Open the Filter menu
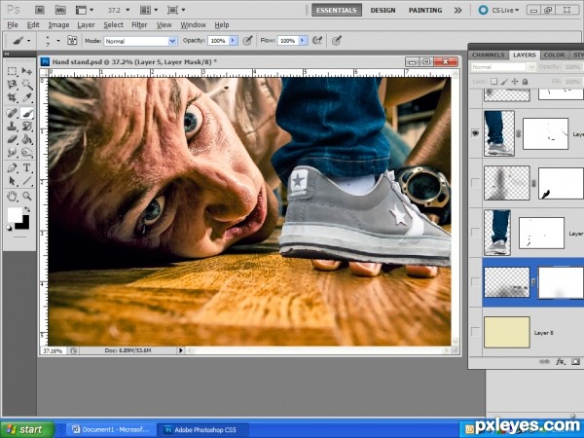584x438 pixels. (139, 25)
